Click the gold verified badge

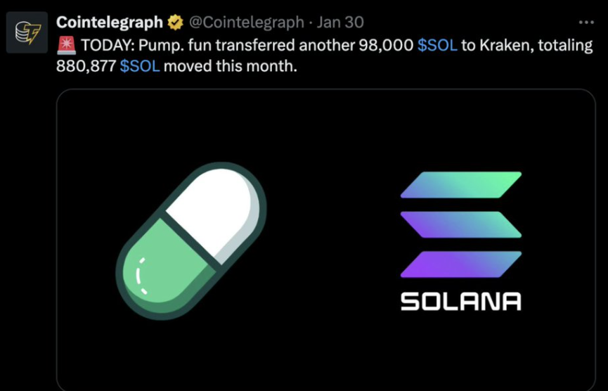click(x=175, y=23)
